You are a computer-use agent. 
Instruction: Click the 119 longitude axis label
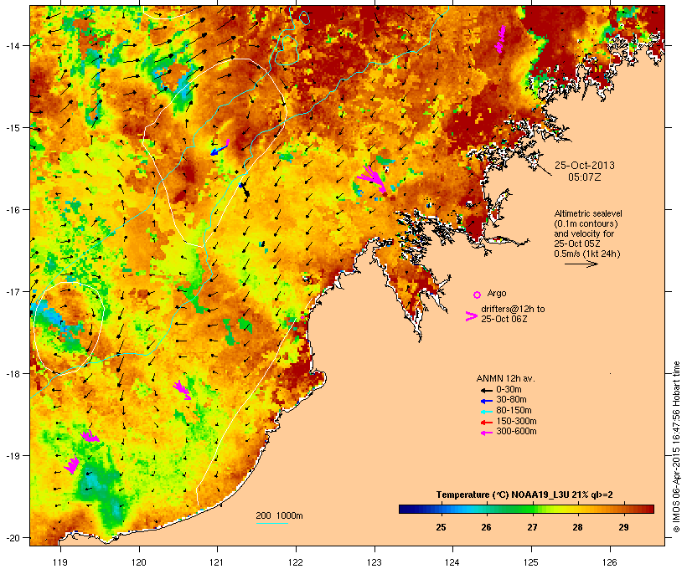[60, 562]
